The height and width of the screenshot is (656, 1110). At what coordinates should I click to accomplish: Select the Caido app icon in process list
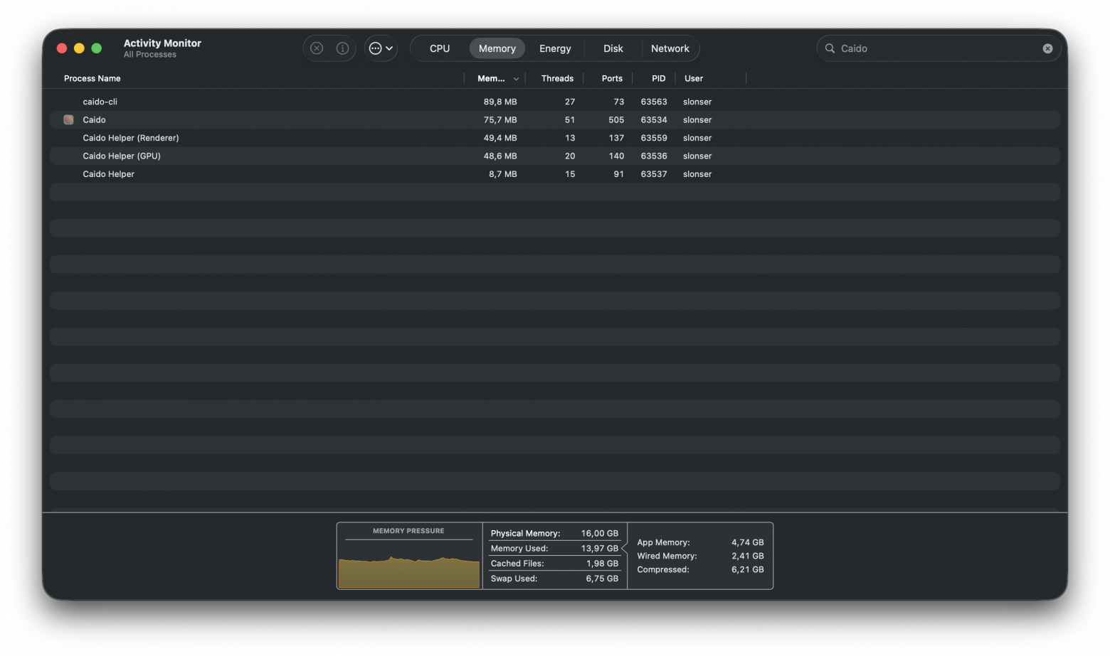[68, 120]
